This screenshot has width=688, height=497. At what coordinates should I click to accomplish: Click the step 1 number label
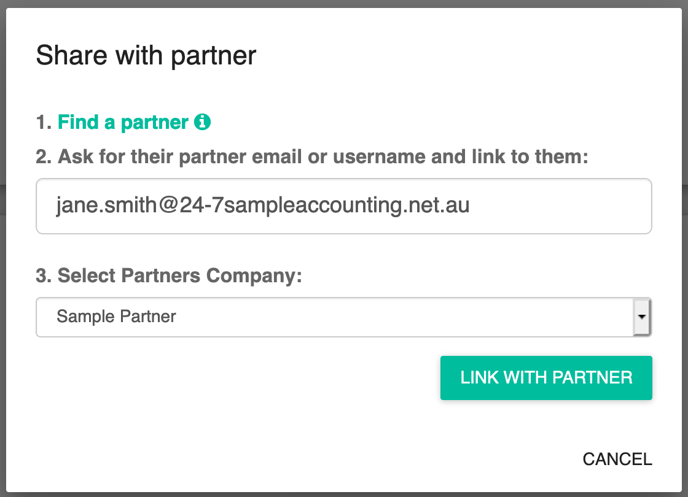tap(44, 122)
